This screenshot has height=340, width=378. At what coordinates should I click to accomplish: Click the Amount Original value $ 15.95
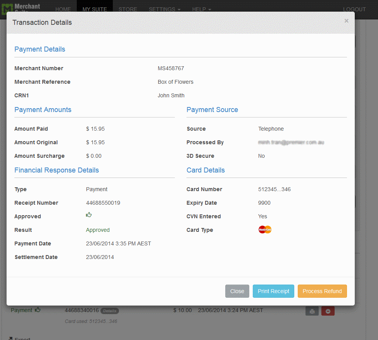click(95, 143)
